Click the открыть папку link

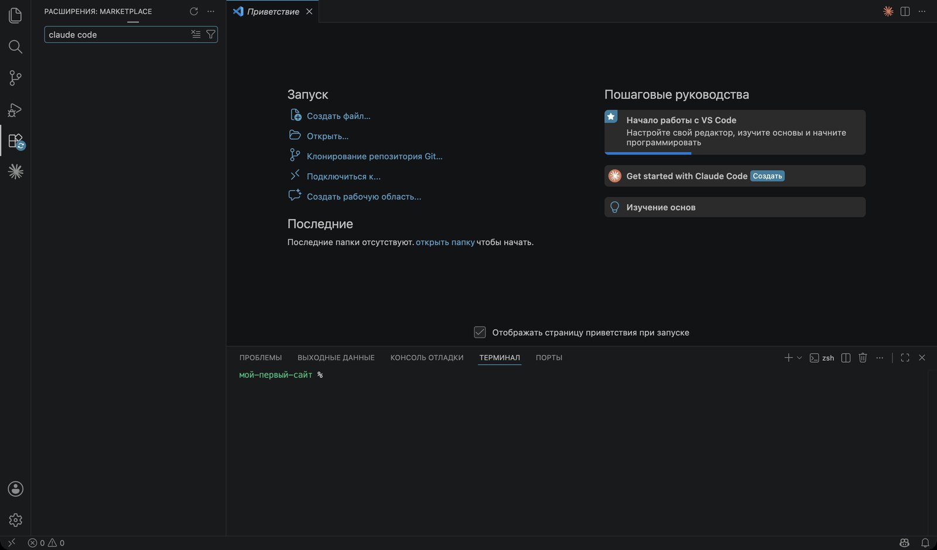click(x=445, y=242)
